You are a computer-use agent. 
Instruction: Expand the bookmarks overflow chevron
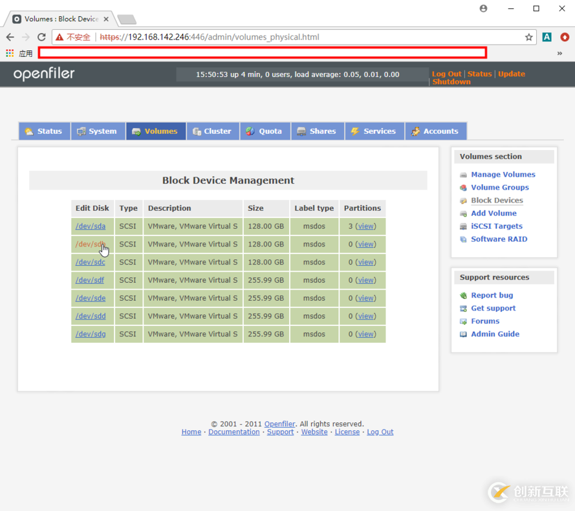click(559, 53)
